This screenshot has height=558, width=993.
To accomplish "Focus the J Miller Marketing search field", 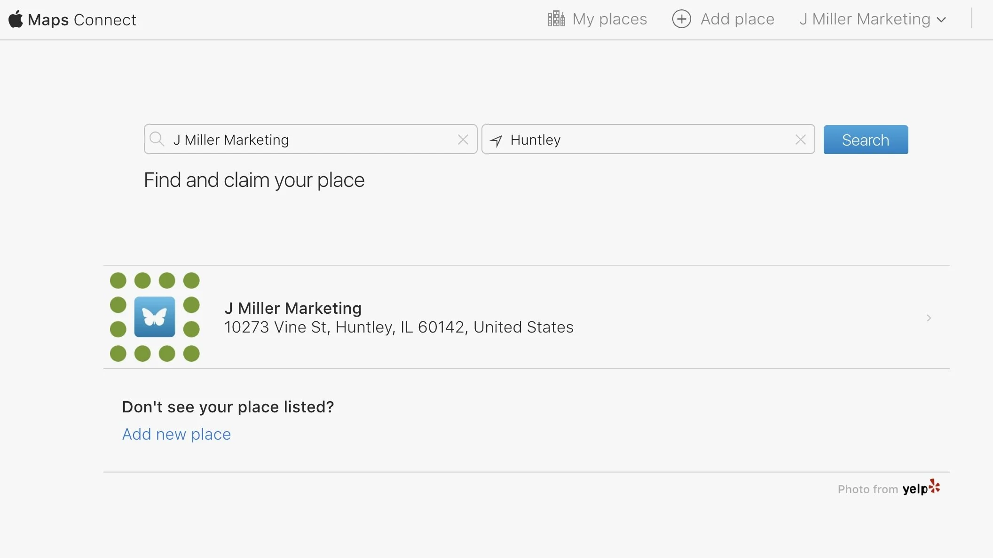I will tap(311, 139).
